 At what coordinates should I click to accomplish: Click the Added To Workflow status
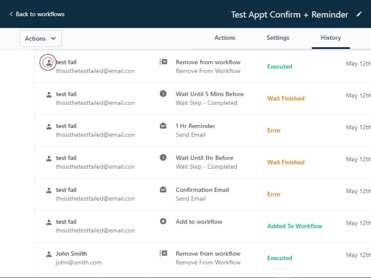click(x=295, y=226)
